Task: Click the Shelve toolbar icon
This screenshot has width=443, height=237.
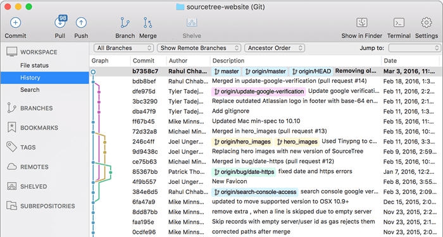Action: pos(192,23)
